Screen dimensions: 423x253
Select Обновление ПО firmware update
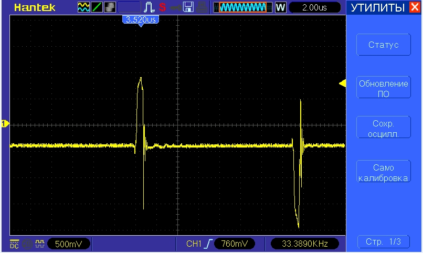(x=383, y=88)
